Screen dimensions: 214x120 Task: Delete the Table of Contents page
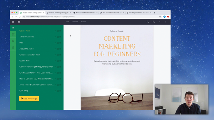click(60, 37)
